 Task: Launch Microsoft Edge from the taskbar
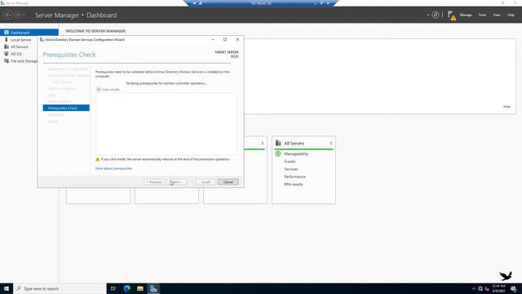pos(127,288)
